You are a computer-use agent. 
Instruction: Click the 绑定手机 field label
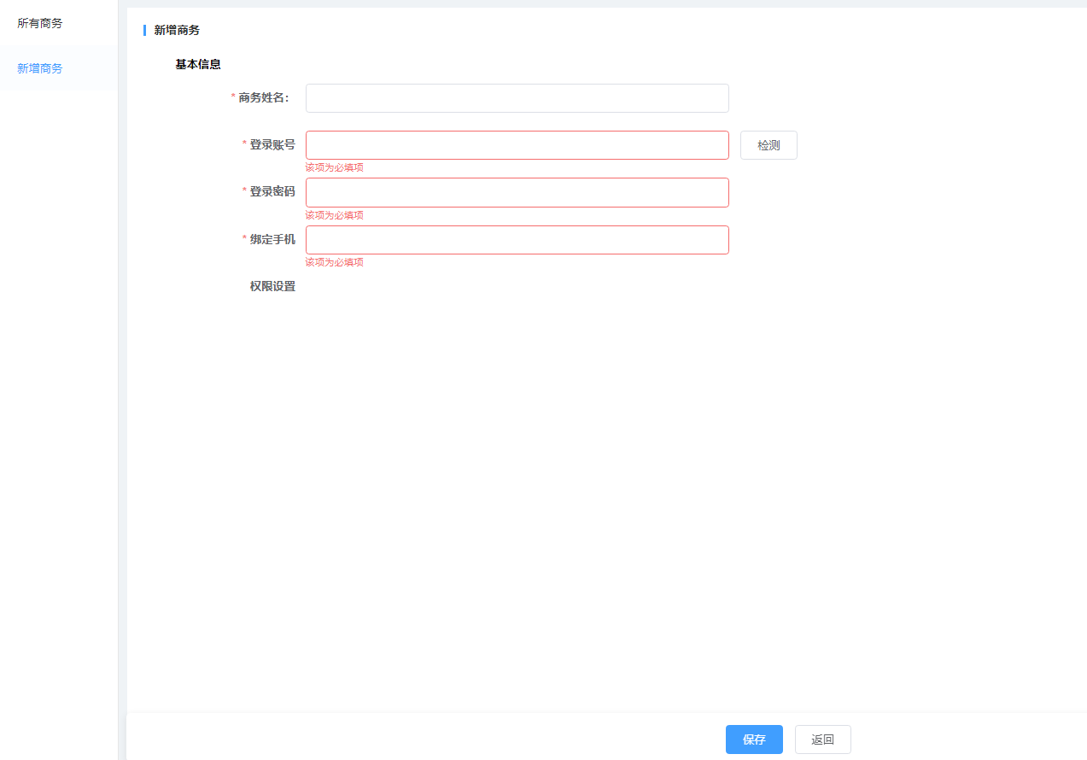(272, 239)
